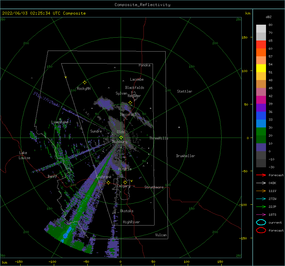Click the red forecast arrow in legend
The width and height of the screenshot is (285, 266).
pyautogui.click(x=261, y=175)
